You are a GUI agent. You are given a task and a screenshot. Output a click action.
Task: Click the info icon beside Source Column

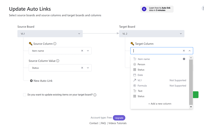click(x=55, y=44)
